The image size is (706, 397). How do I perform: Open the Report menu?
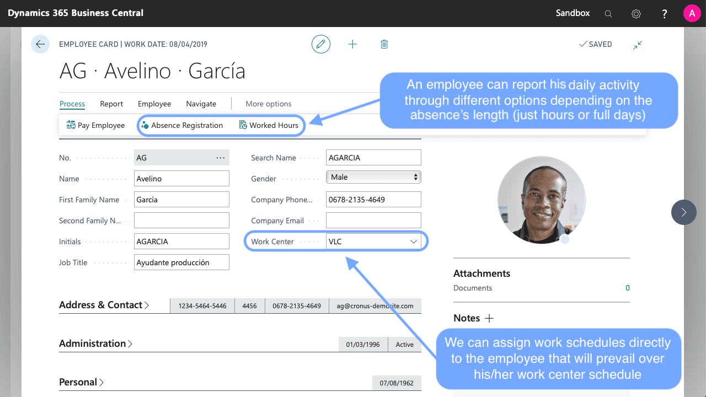tap(111, 104)
